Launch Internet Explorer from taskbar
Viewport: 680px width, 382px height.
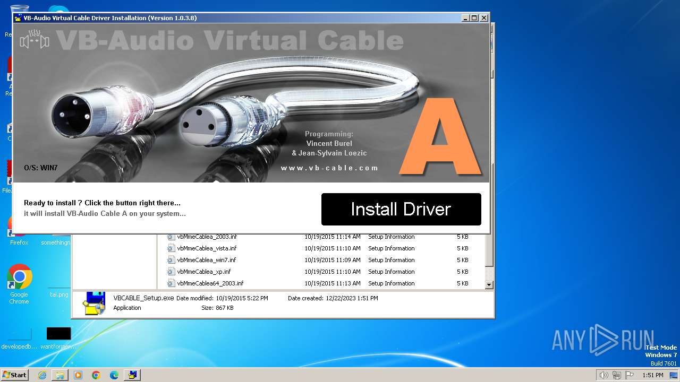(42, 375)
